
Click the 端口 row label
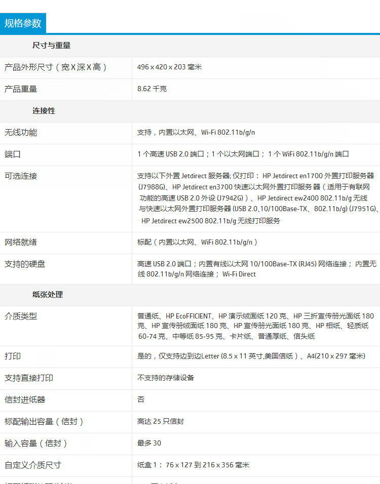pos(12,154)
